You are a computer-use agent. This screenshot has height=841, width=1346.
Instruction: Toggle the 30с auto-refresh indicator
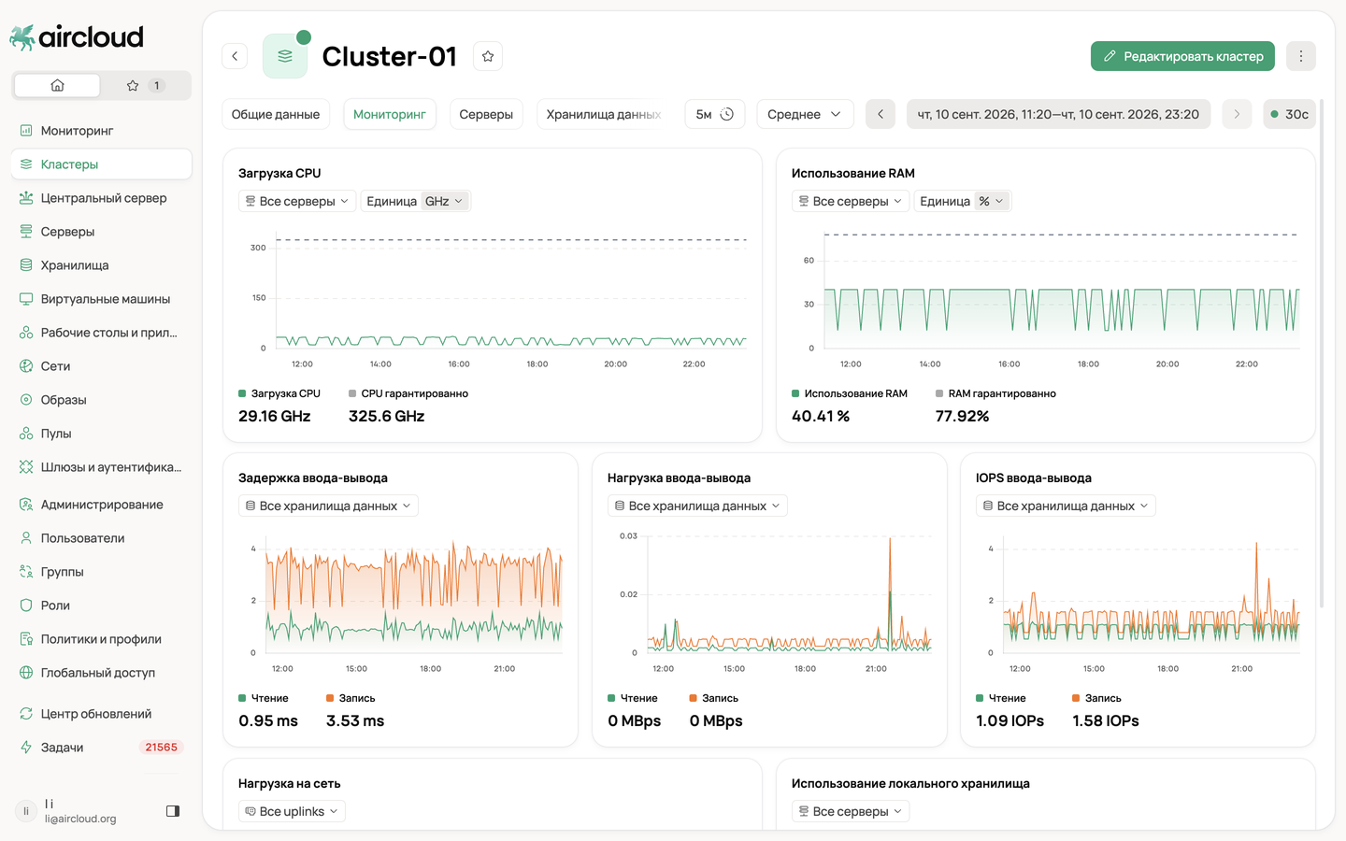click(x=1289, y=114)
